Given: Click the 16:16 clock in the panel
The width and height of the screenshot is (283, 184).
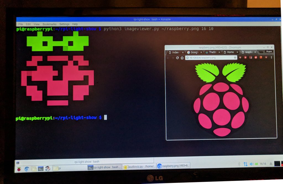Looking at the screenshot, I should point(263,164).
